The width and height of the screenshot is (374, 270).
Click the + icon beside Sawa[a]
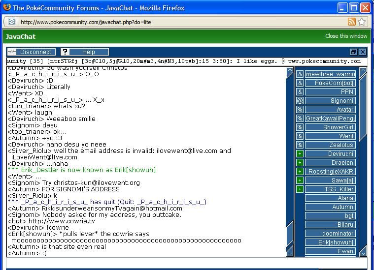click(x=300, y=180)
